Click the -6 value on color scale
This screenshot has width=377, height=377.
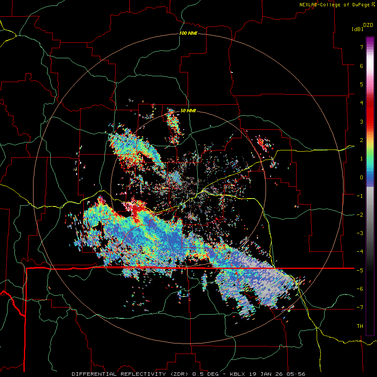pyautogui.click(x=360, y=289)
